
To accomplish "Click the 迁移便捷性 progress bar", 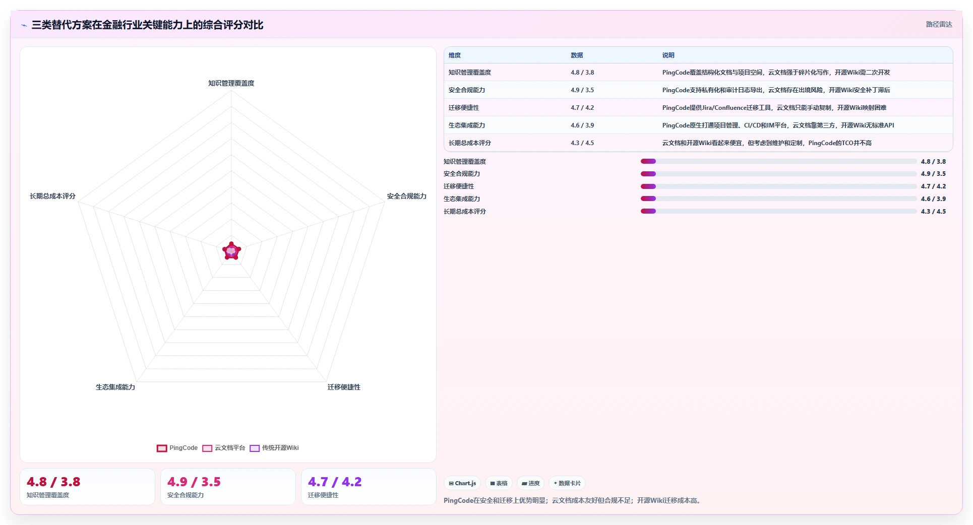I will coord(778,186).
